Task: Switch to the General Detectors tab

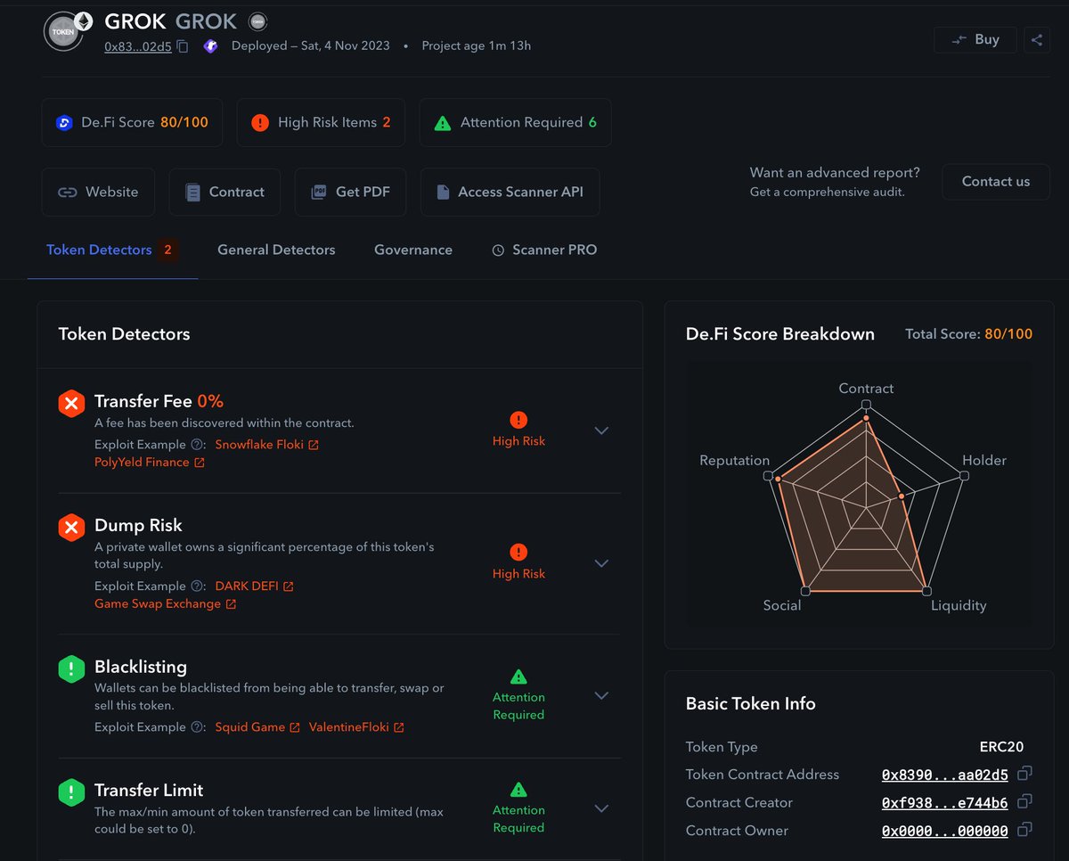Action: 276,250
